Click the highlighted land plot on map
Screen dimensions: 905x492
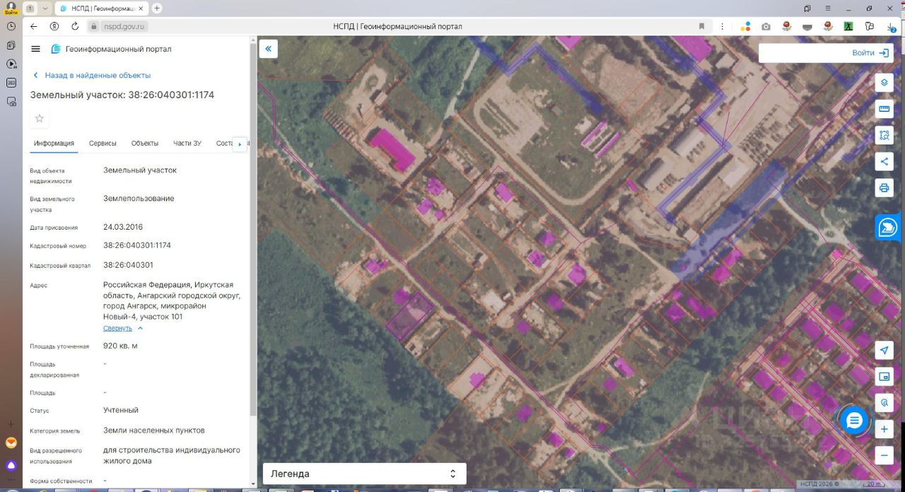[409, 316]
